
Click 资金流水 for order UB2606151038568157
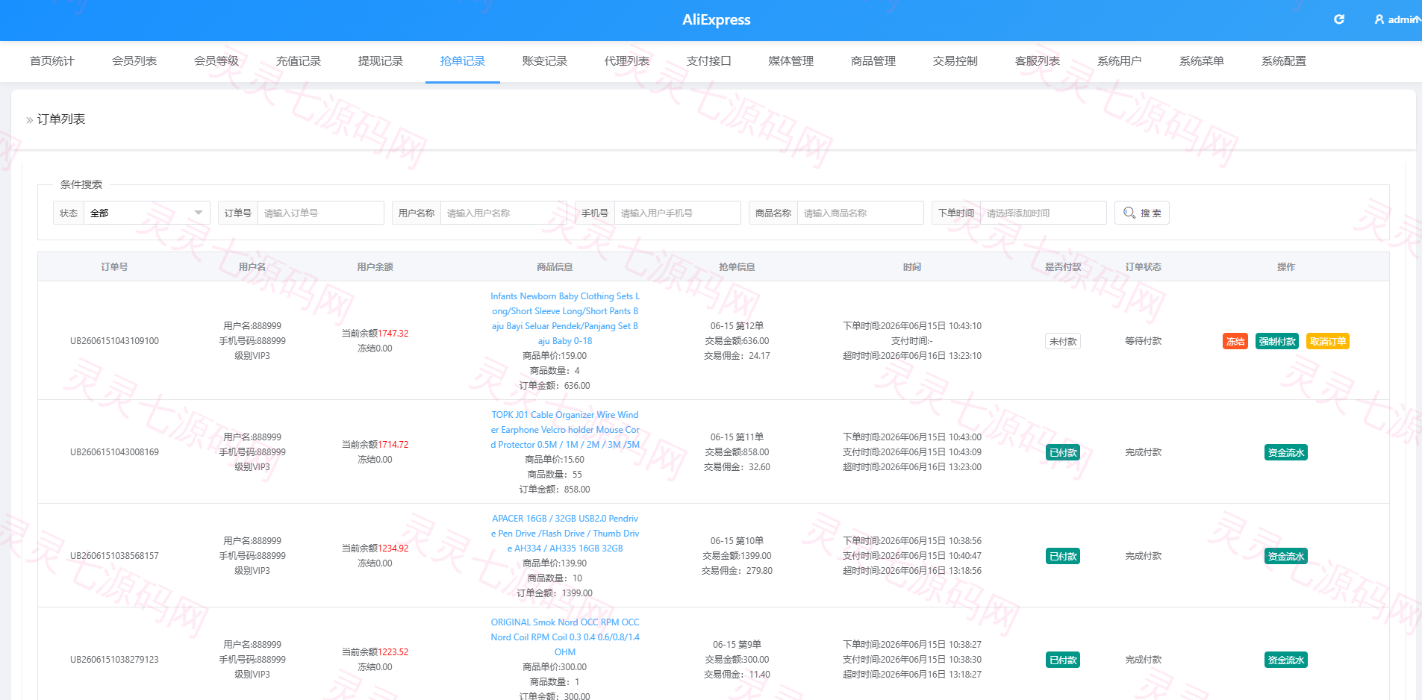(1286, 556)
